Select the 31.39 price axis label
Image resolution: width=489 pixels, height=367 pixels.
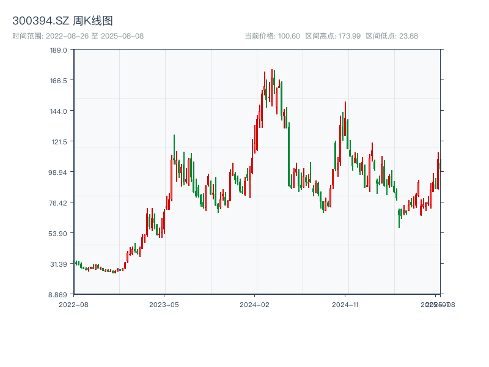(59, 264)
